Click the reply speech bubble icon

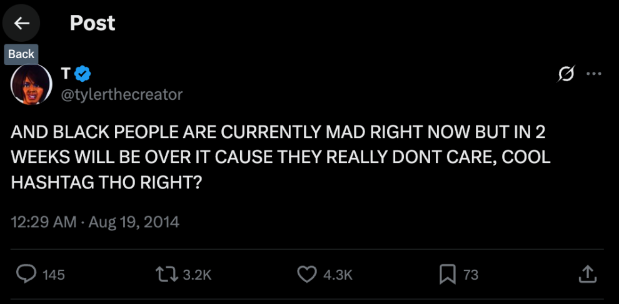[x=27, y=274]
